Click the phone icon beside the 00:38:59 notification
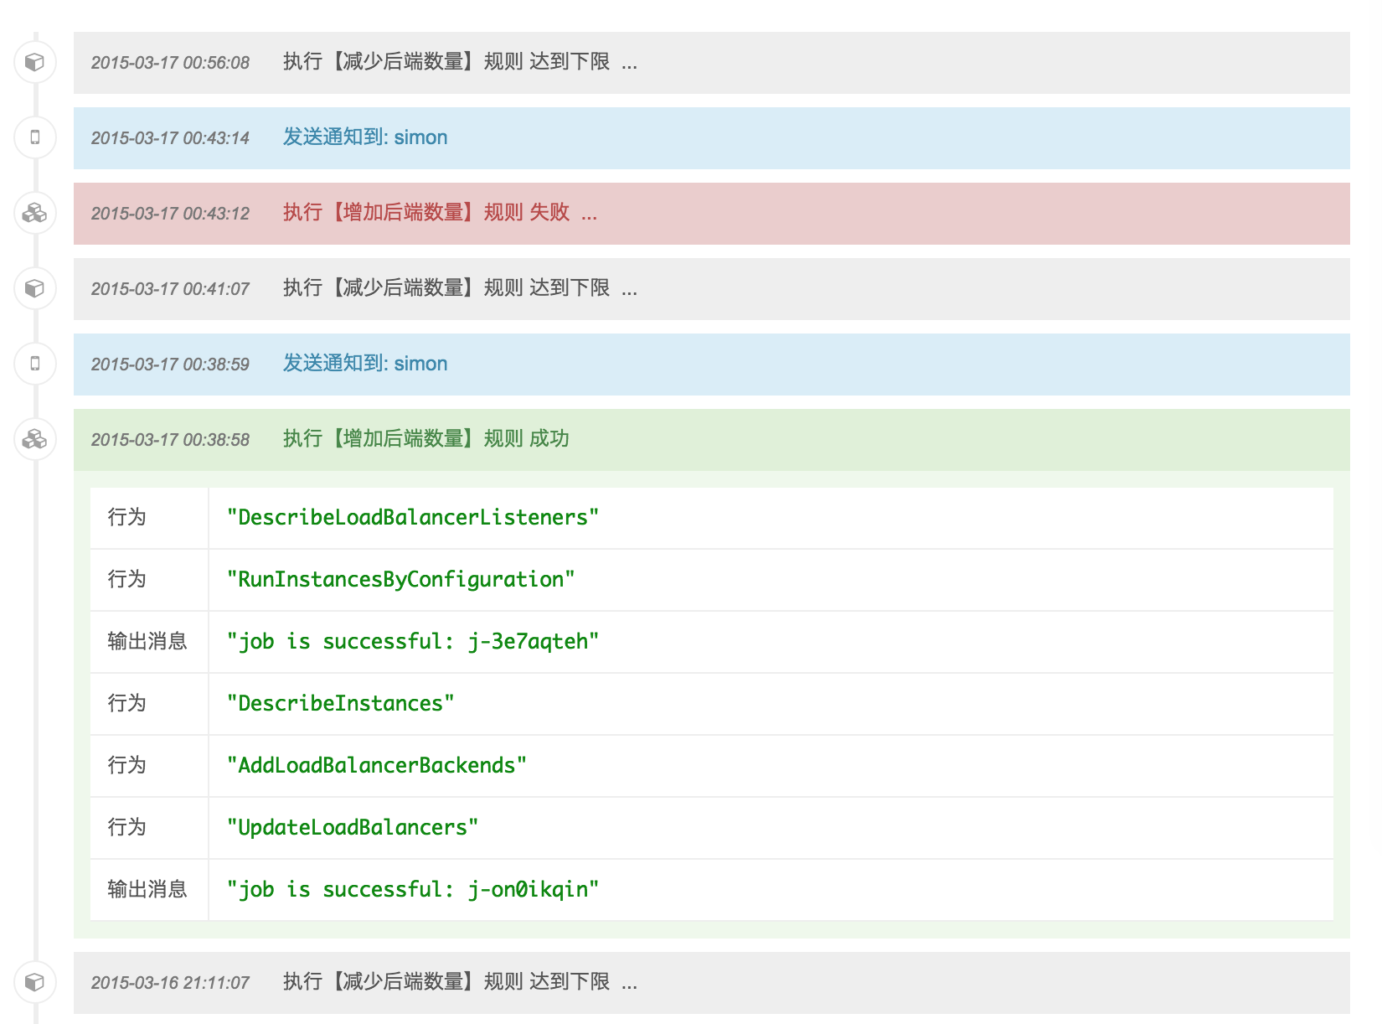Screen dimensions: 1382x1024 [x=34, y=364]
